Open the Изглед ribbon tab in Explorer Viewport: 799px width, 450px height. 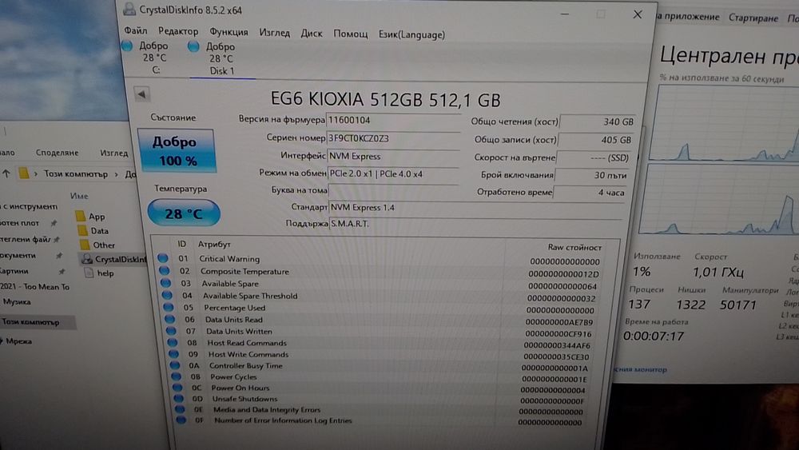coord(114,153)
